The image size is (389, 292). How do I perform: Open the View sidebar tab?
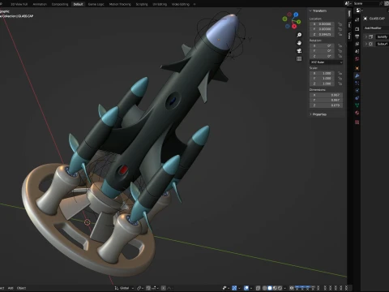[349, 36]
